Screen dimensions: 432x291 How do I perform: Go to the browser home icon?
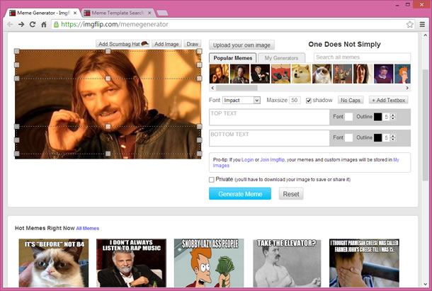44,24
